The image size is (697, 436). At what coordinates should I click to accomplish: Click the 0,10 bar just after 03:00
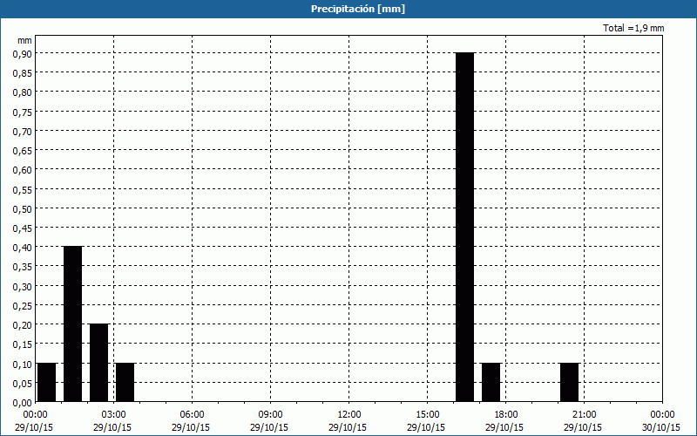click(x=125, y=383)
